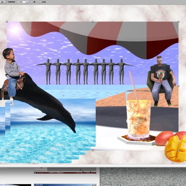Click the top-center transform handle
This screenshot has width=186, height=186.
pyautogui.click(x=93, y=22)
